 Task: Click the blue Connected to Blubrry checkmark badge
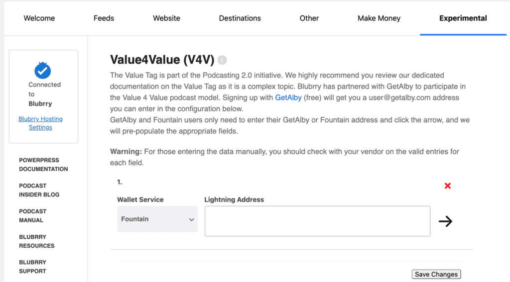pyautogui.click(x=43, y=70)
